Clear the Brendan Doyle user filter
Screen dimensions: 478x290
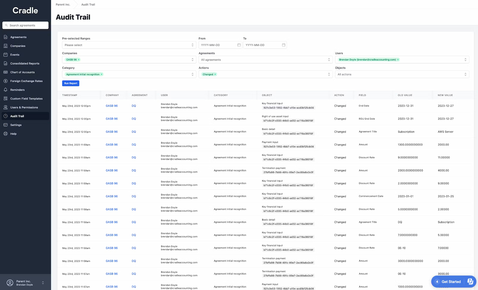coord(398,59)
